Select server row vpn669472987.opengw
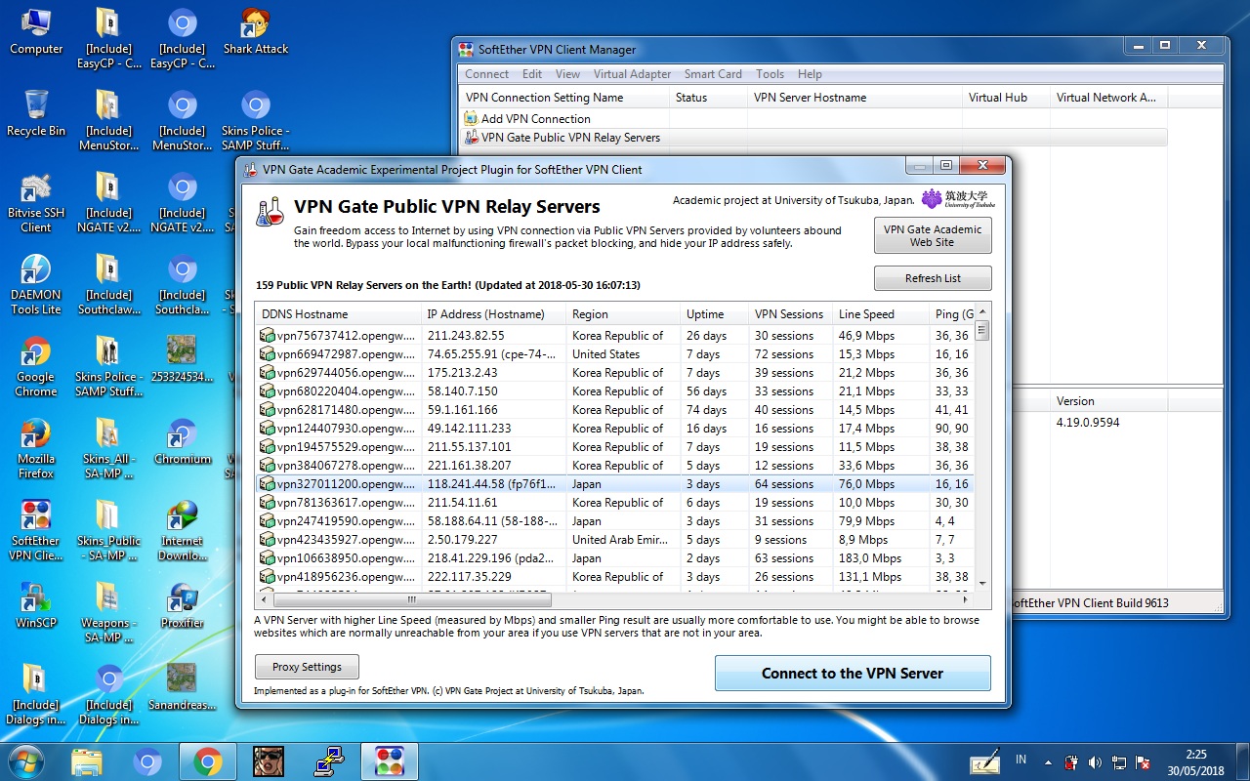Viewport: 1250px width, 781px height. [615, 354]
